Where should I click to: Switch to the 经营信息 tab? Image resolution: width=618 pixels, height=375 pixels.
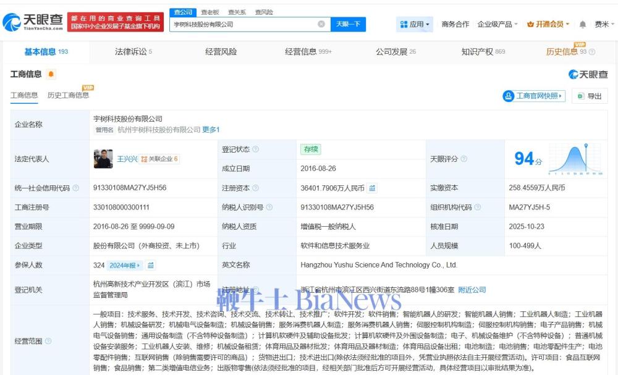point(308,52)
